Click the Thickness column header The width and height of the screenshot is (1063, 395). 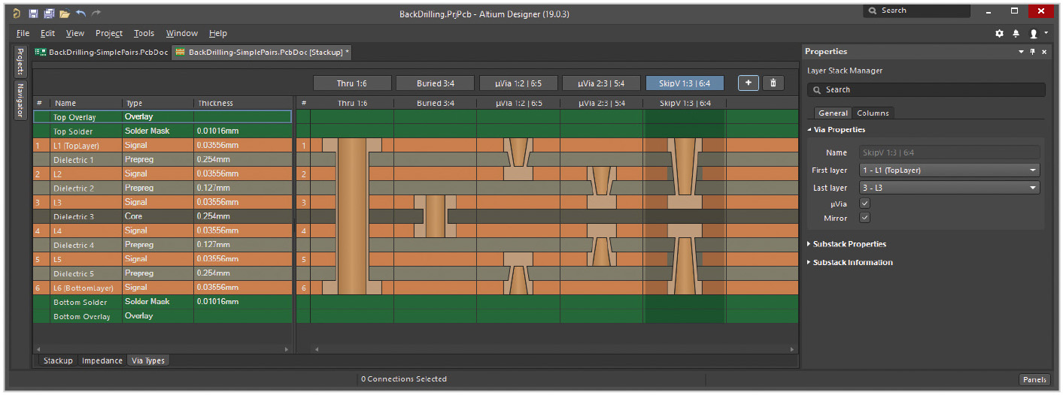[x=242, y=103]
